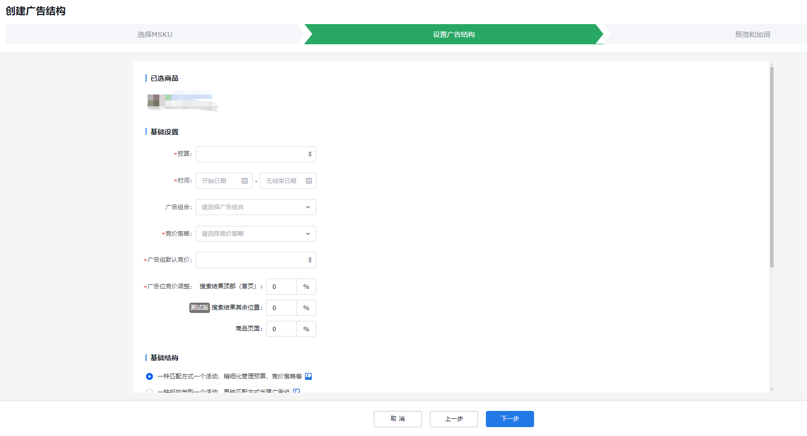807x436 pixels.
Task: Click the 测试版 badge
Action: pos(200,308)
